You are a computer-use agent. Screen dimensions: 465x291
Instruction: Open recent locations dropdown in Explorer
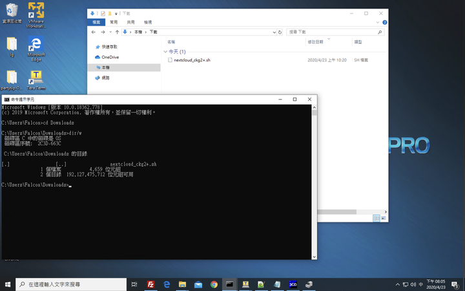[110, 32]
